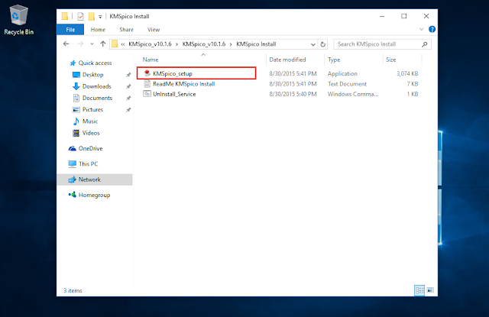Go back with the Back arrow

tap(66, 44)
